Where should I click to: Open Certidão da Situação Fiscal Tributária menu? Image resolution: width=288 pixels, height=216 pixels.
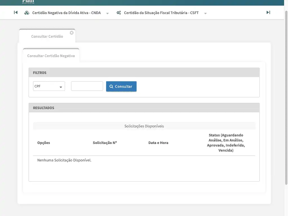point(161,13)
